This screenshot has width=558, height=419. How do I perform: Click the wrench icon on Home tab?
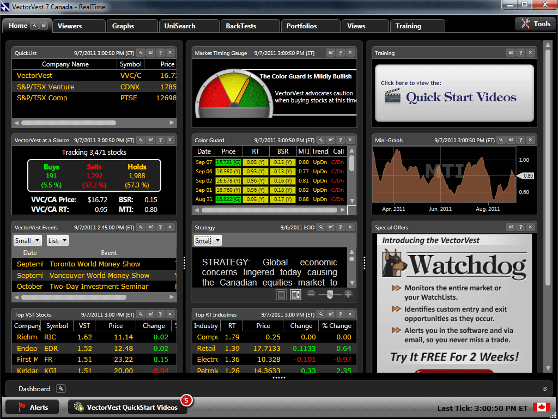(x=34, y=25)
